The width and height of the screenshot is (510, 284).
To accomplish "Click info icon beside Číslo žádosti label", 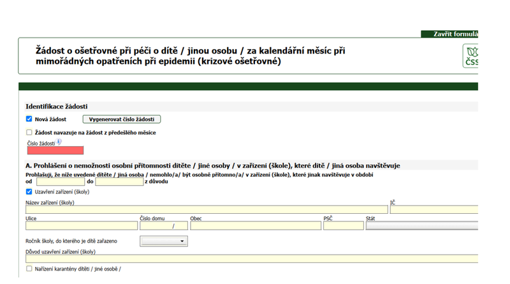I will click(59, 142).
